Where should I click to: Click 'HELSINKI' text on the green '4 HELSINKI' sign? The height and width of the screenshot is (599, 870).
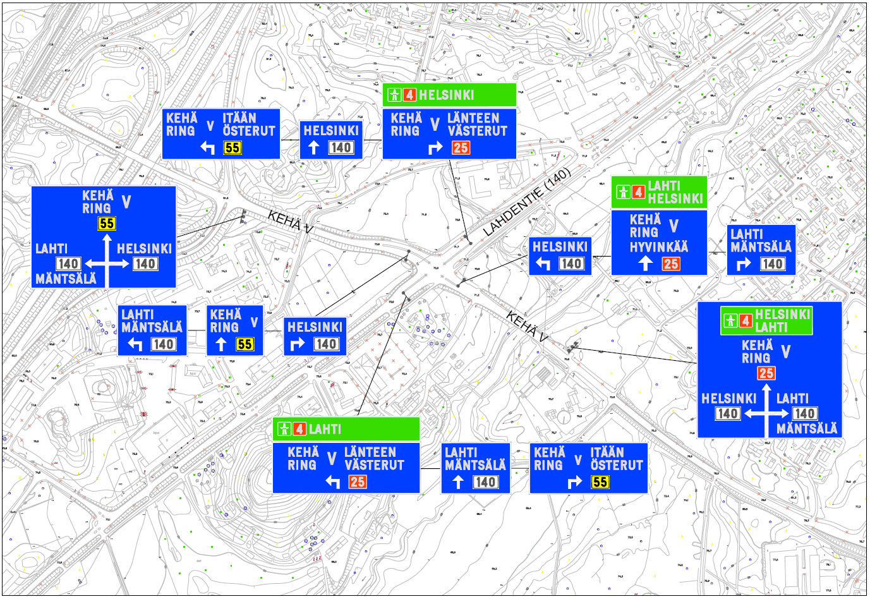click(x=447, y=95)
